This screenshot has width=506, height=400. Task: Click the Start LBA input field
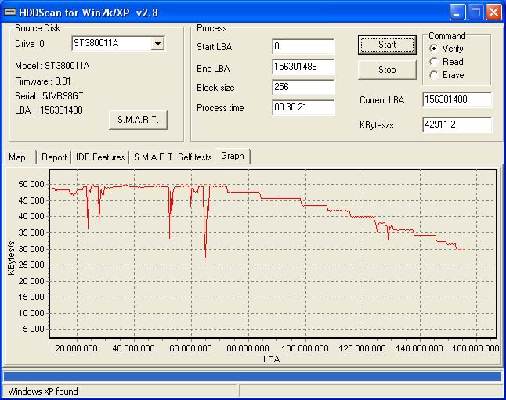(303, 46)
